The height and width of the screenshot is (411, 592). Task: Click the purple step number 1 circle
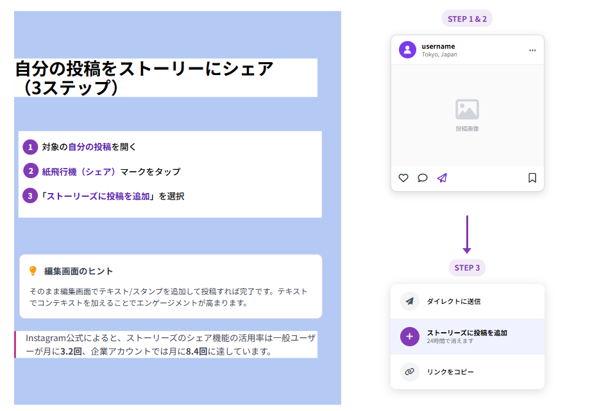coord(30,147)
